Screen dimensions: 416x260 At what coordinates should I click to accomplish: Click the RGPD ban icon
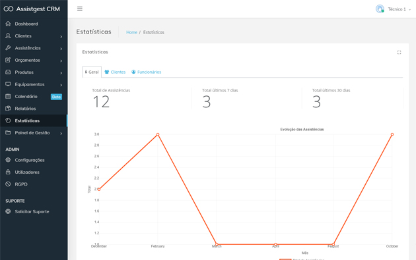pyautogui.click(x=8, y=184)
